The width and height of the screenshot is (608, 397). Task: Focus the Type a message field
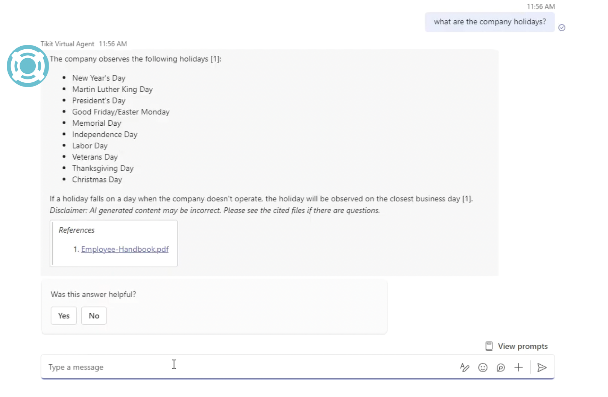(248, 367)
